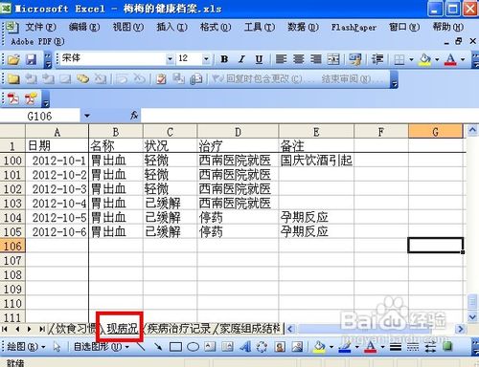
Task: Click the Save disk icon
Action: [x=31, y=59]
